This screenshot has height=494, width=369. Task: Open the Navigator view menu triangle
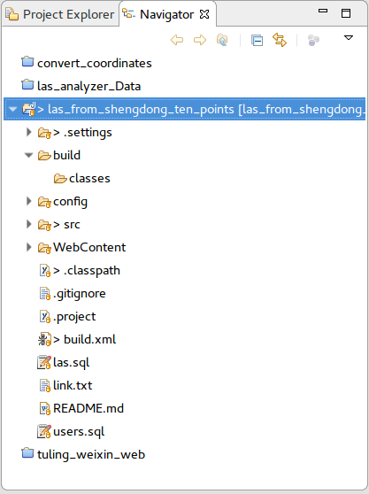(349, 38)
